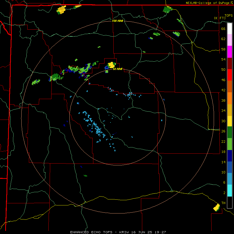Click the yellow echo cell below the TH label
The image size is (234, 234).
click(217, 207)
